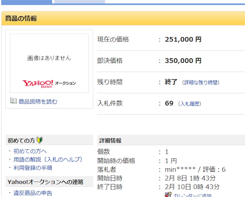Report via the 違反商品の申告 link
The height and width of the screenshot is (197, 245).
(x=33, y=193)
